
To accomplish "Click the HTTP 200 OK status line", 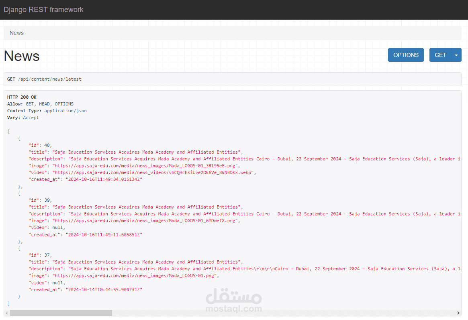I will pos(22,97).
